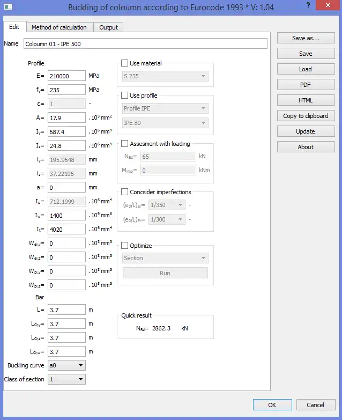The image size is (342, 420).
Task: Export with the PDF button
Action: click(x=306, y=85)
